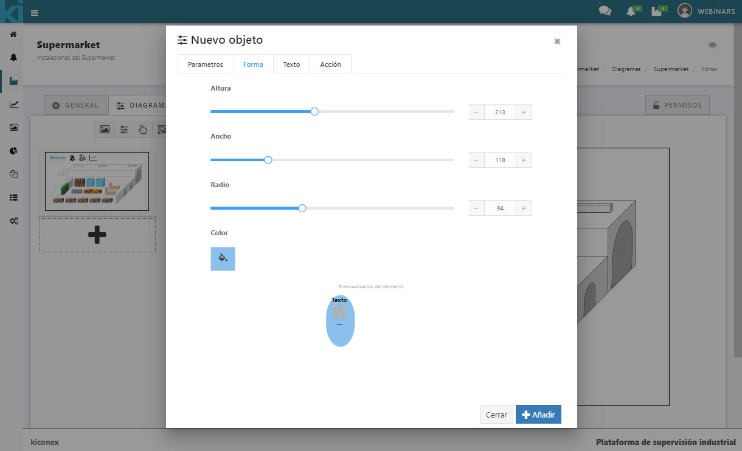
Task: Open the chat messages icon in the header
Action: pyautogui.click(x=605, y=12)
